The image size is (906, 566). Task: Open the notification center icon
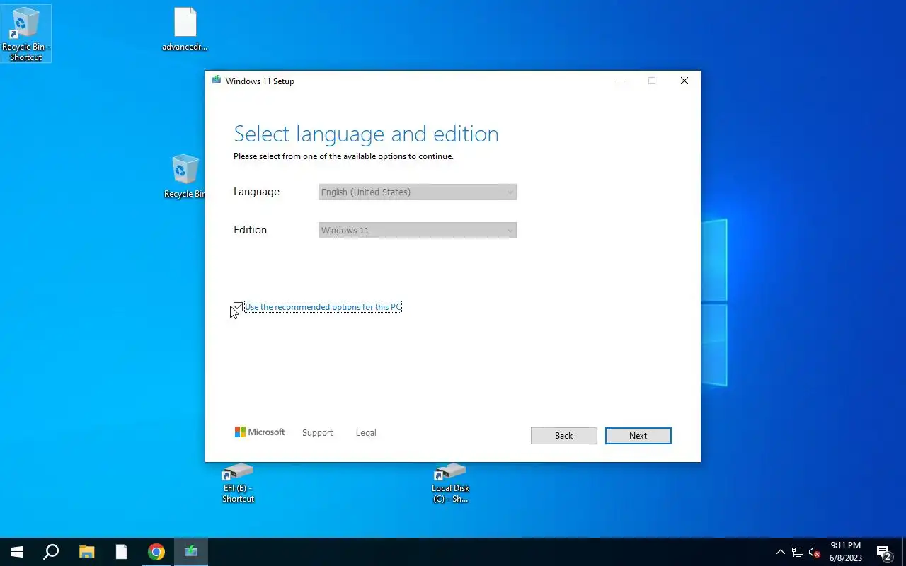[883, 552]
